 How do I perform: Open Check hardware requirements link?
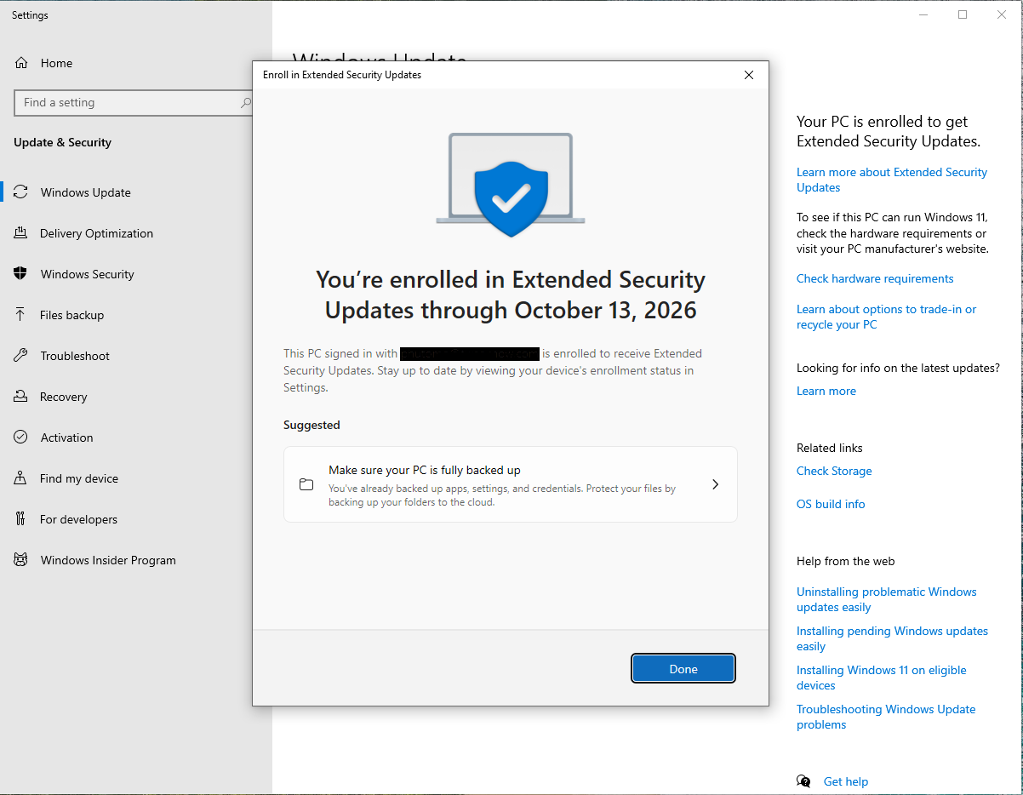coord(874,278)
